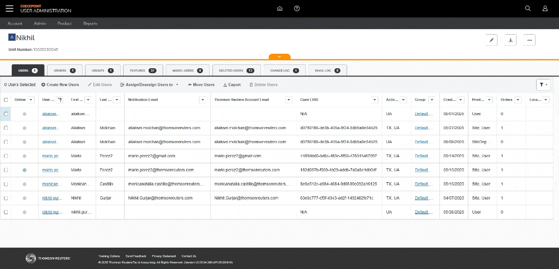This screenshot has height=269, width=559.
Task: Switch to the Deleted Users tab
Action: click(x=236, y=70)
